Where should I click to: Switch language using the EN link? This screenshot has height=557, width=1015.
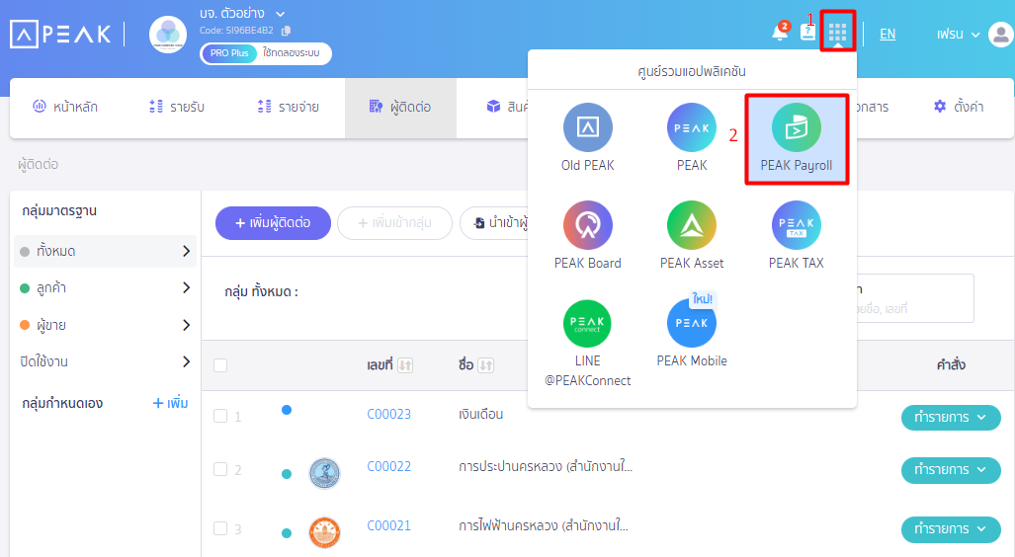tap(888, 34)
